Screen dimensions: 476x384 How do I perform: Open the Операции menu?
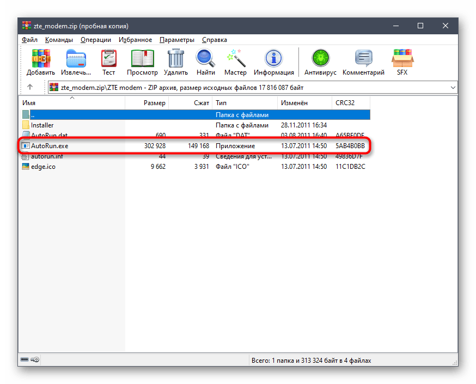(x=96, y=40)
